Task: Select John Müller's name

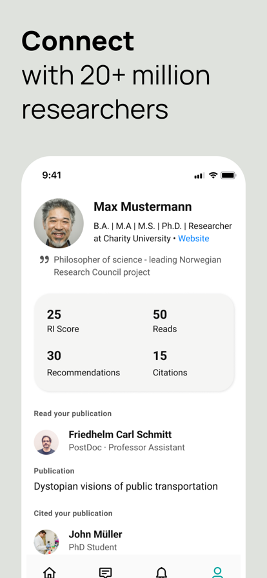Action: [95, 534]
